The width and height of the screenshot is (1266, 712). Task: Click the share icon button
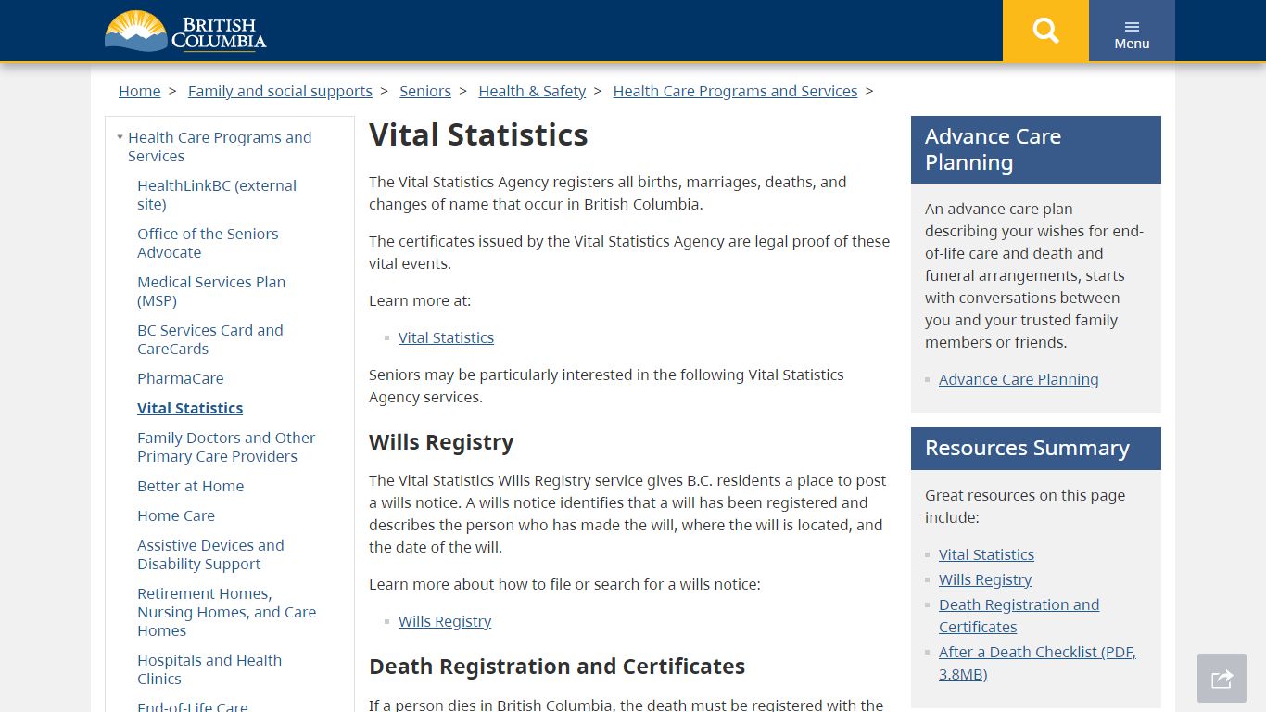[1222, 679]
